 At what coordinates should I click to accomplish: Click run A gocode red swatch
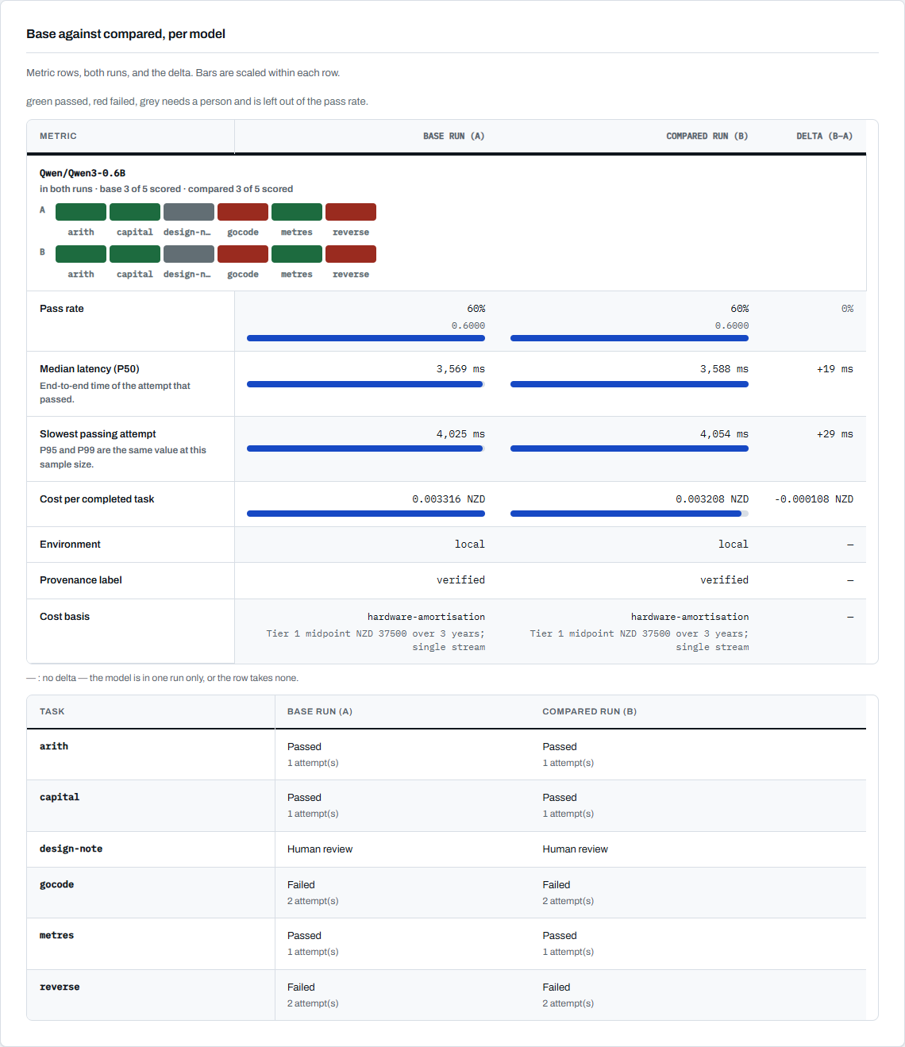coord(243,212)
